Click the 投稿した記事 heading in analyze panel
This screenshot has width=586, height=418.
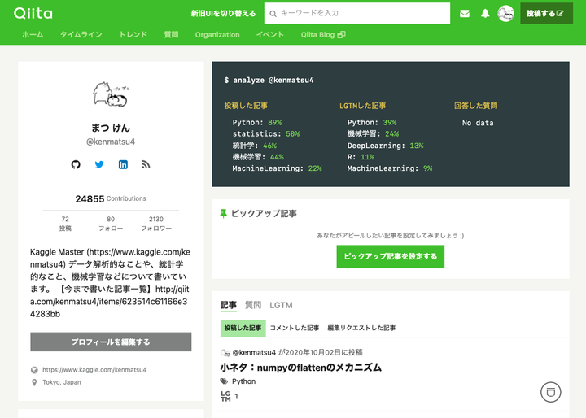point(246,106)
